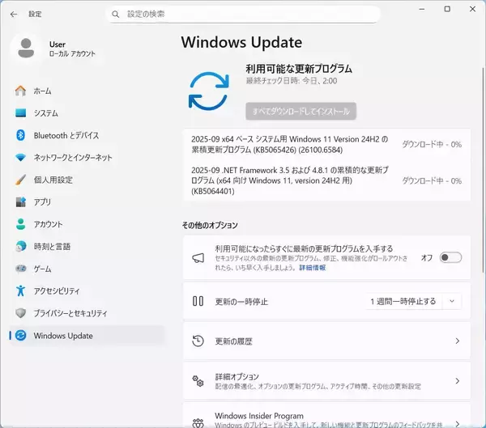The width and height of the screenshot is (486, 428).
Task: Open the 個人用設定 section
Action: 53,180
